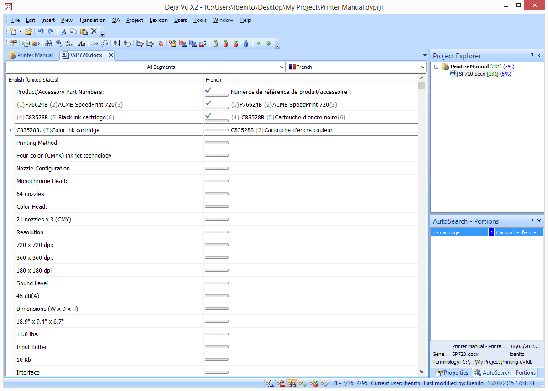The width and height of the screenshot is (548, 391).
Task: Close the Project Explorer panel
Action: tap(539, 56)
